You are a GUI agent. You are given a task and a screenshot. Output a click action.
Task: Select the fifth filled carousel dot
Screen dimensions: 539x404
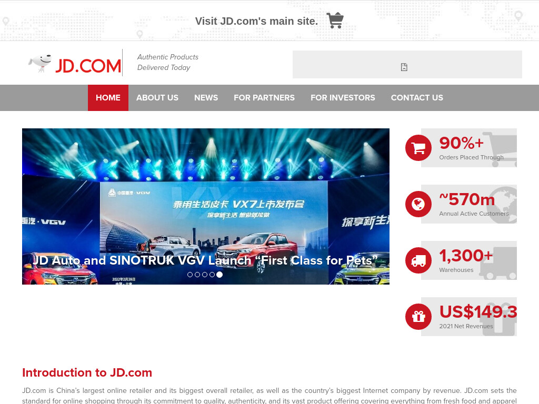[219, 275]
